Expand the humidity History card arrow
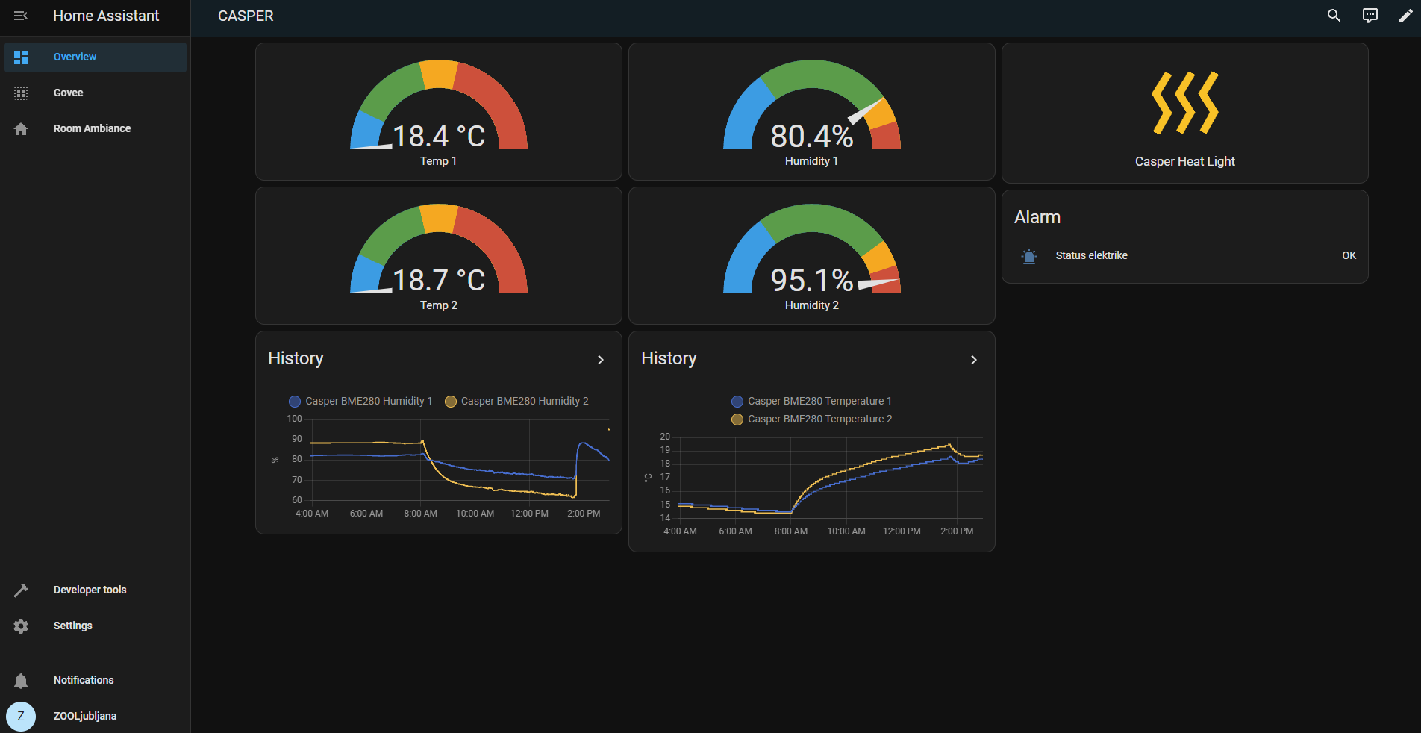This screenshot has height=733, width=1421. [600, 360]
